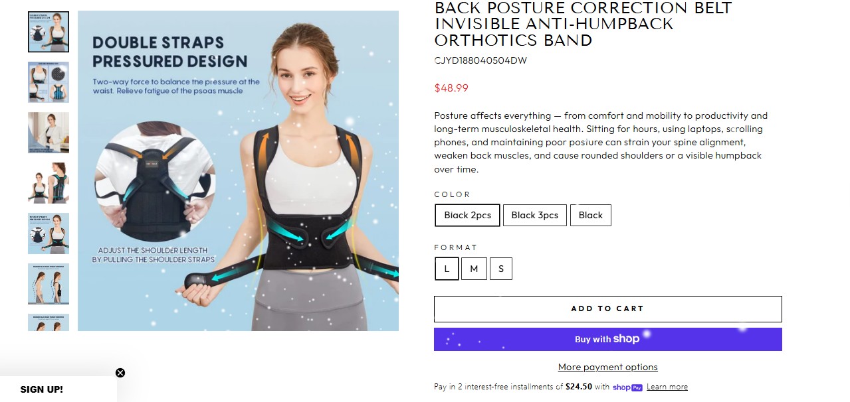Pick the single Black color option

point(591,215)
